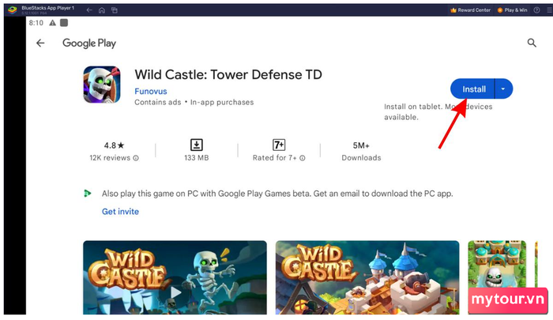Click the 133 MB download size icon
The image size is (553, 320).
tap(197, 145)
